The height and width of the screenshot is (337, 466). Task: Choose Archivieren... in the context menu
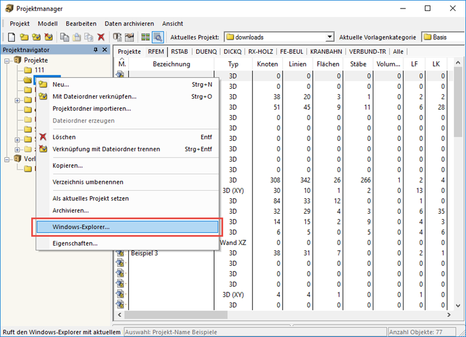pos(128,211)
